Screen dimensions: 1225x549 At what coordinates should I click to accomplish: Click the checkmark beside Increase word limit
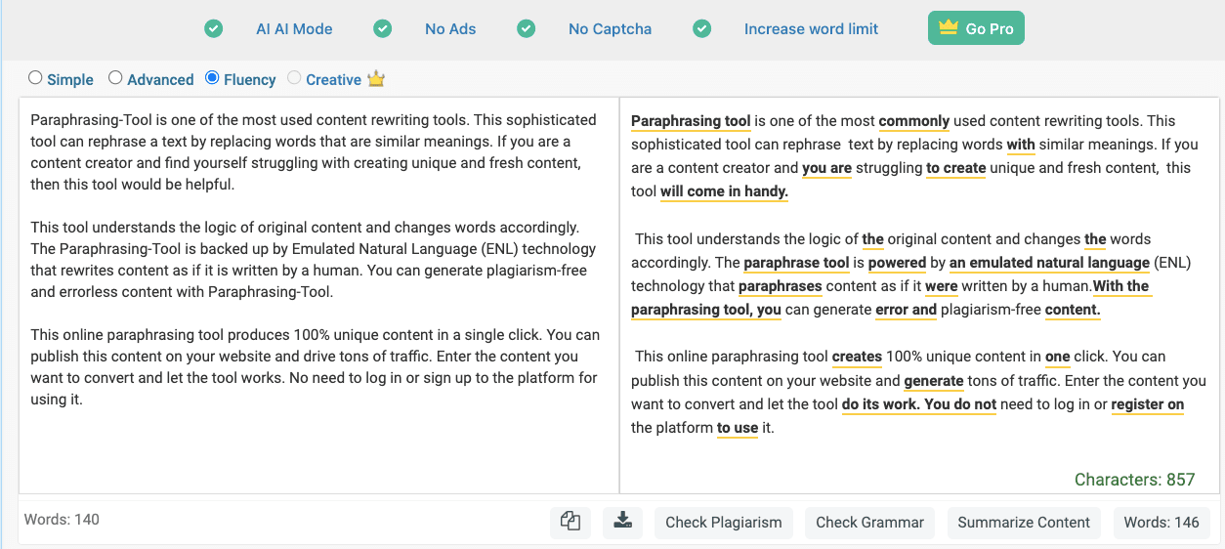[702, 29]
